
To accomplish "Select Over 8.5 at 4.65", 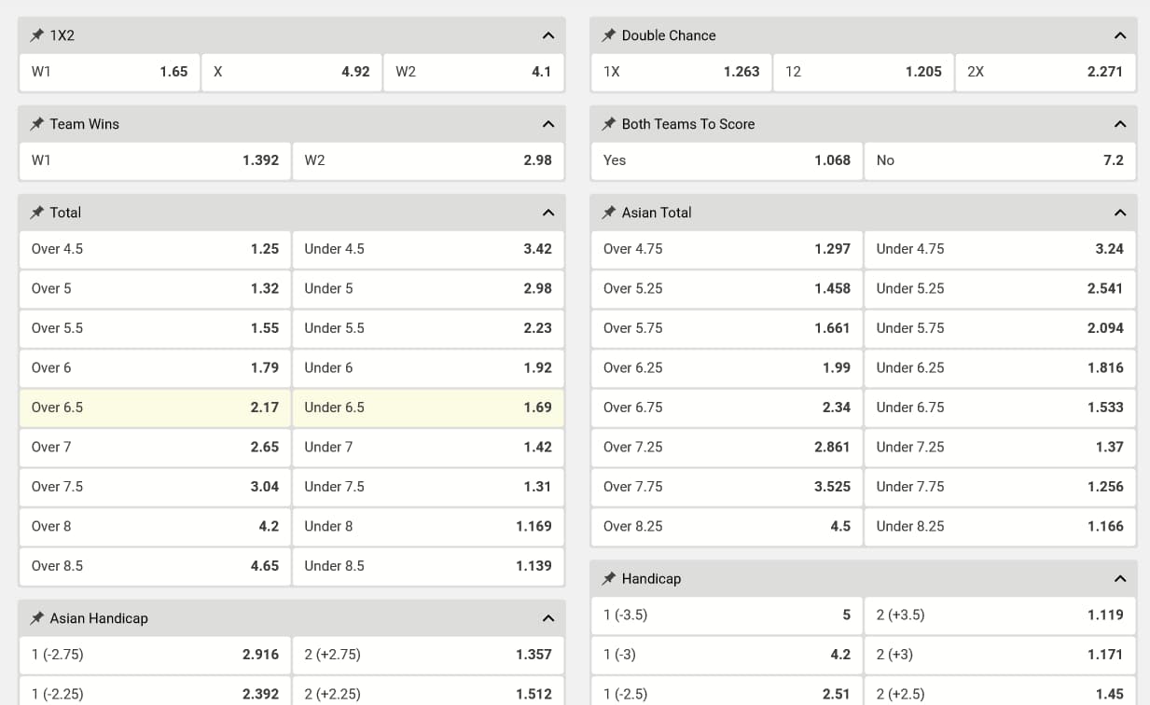I will [x=155, y=566].
